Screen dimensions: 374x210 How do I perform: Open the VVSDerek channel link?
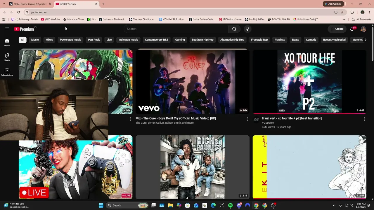268,123
